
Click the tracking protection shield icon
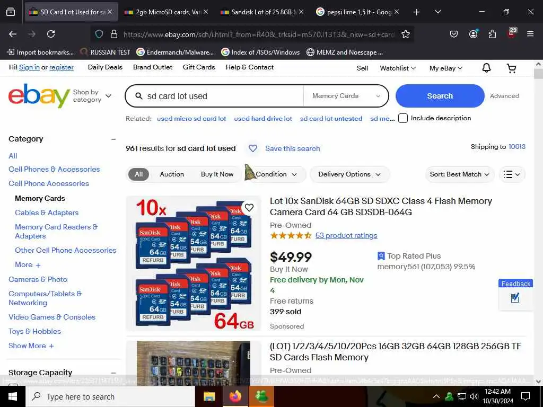[99, 34]
